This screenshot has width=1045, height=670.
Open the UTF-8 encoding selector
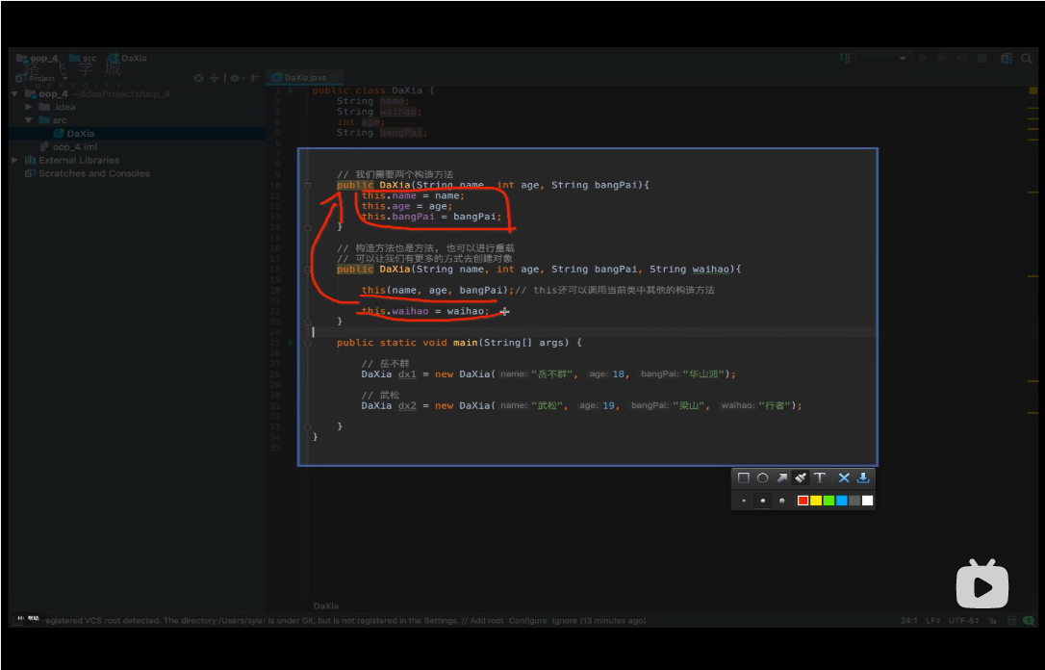[964, 621]
